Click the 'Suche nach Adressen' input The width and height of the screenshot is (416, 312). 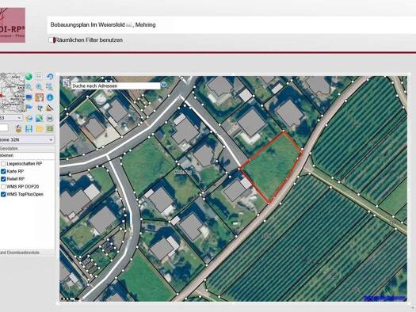(116, 86)
